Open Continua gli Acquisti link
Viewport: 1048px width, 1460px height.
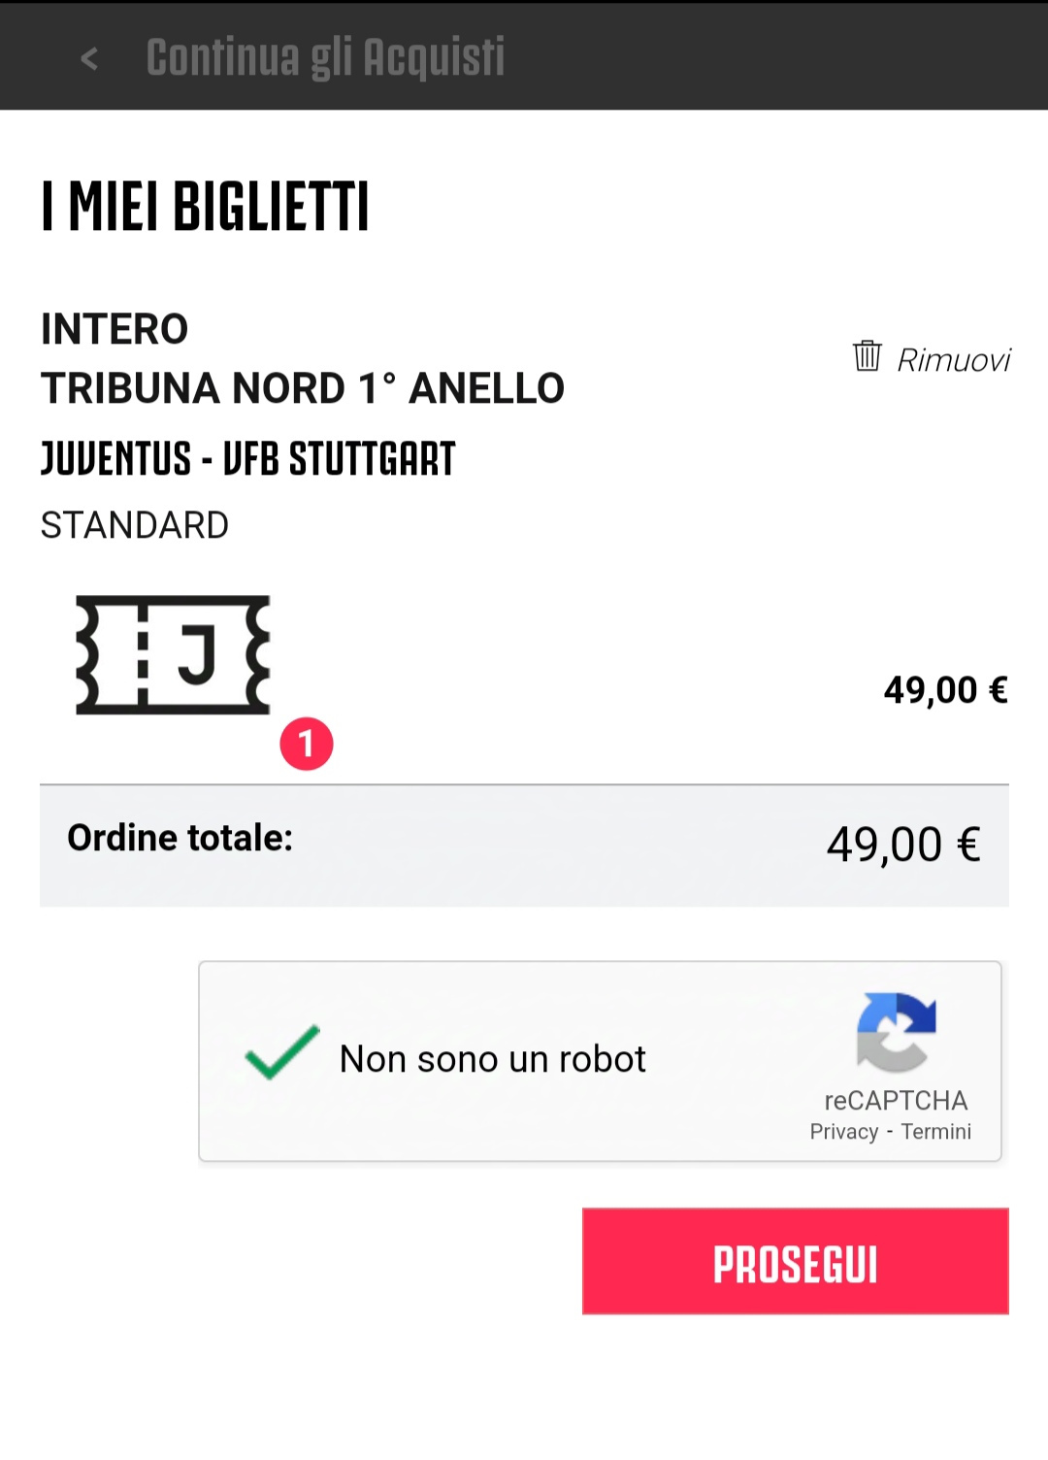coord(325,57)
